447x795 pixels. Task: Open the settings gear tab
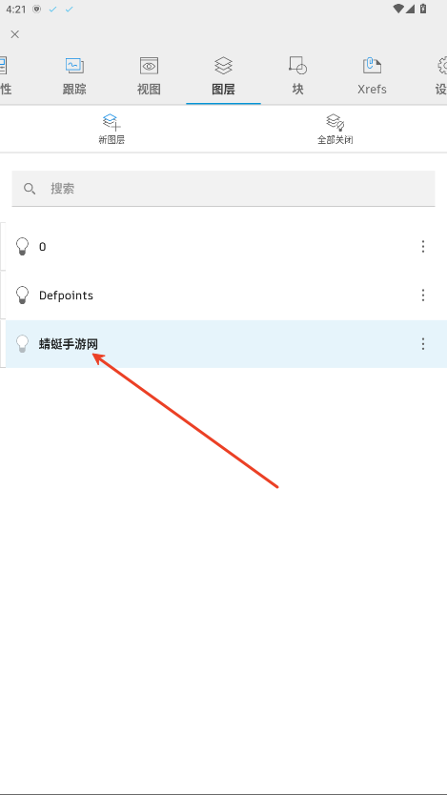(442, 66)
